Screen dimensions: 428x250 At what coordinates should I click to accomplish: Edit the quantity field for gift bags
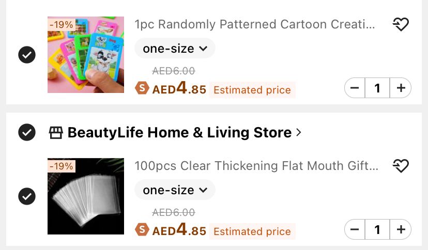[x=377, y=229]
